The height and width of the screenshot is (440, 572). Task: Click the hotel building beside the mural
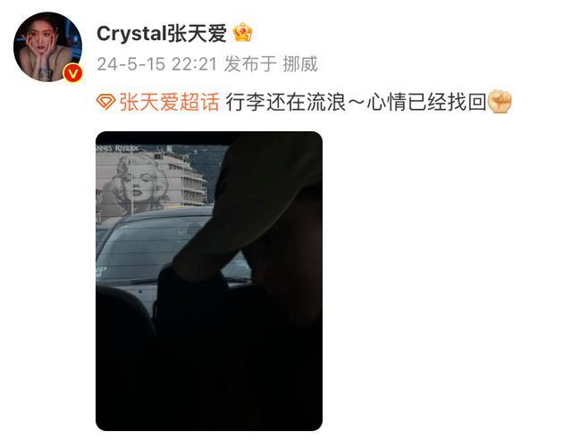pos(186,180)
